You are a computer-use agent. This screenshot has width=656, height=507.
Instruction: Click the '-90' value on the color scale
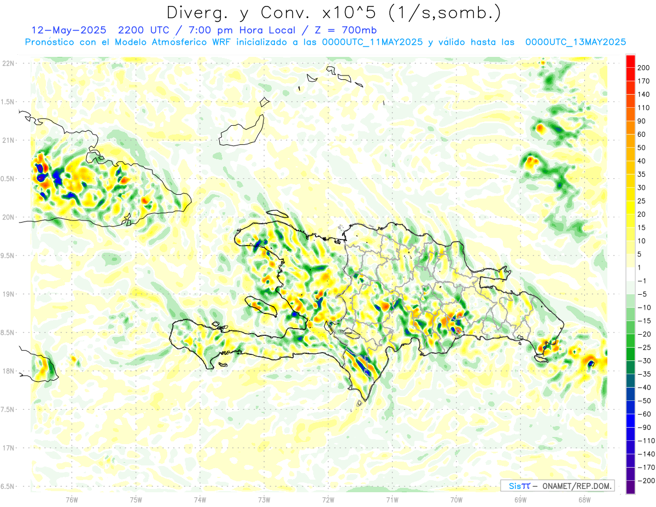click(644, 428)
